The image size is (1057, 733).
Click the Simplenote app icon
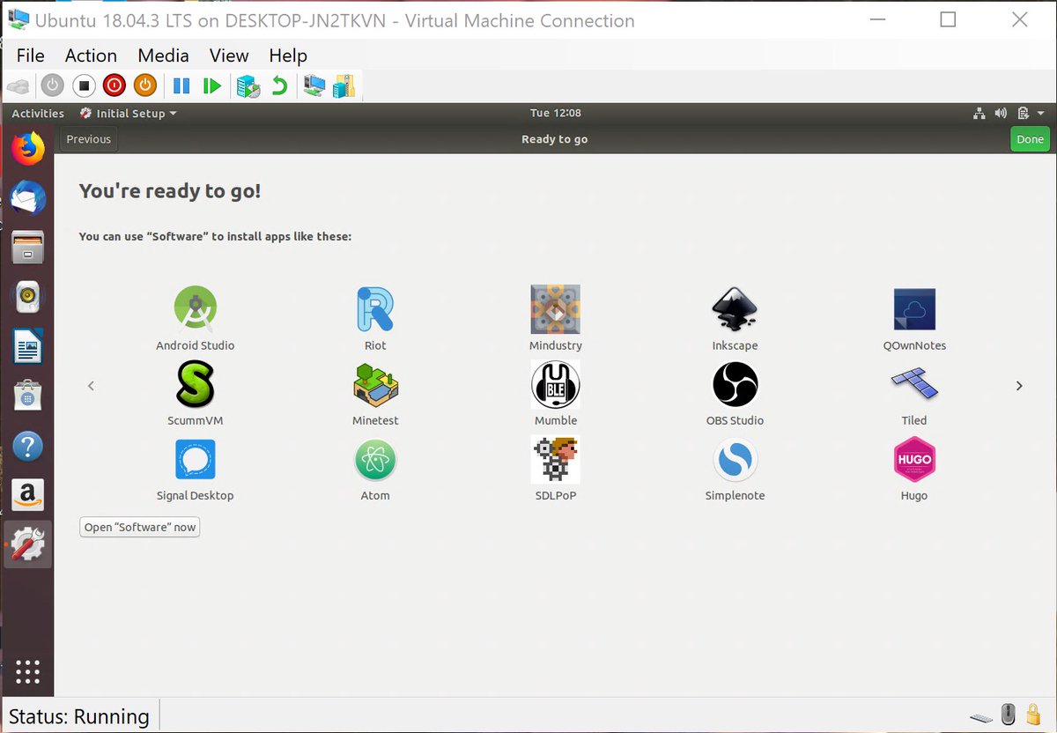[x=735, y=459]
